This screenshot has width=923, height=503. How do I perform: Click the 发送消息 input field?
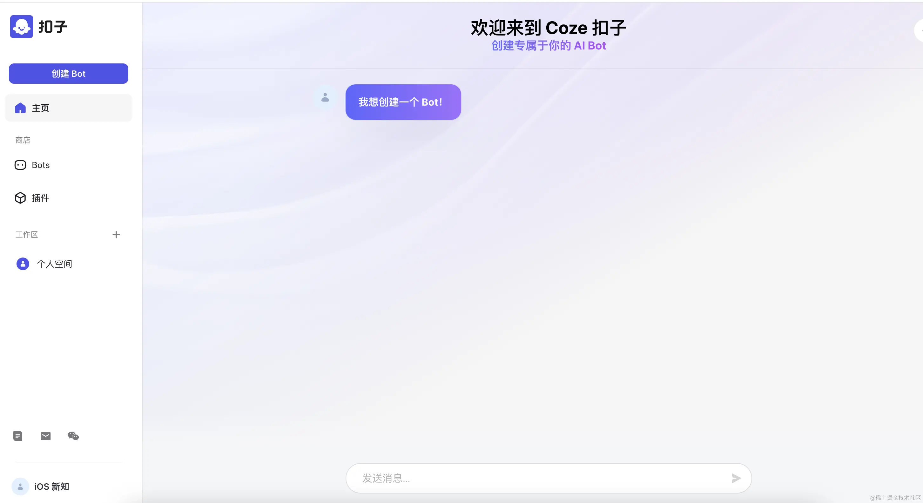click(537, 478)
